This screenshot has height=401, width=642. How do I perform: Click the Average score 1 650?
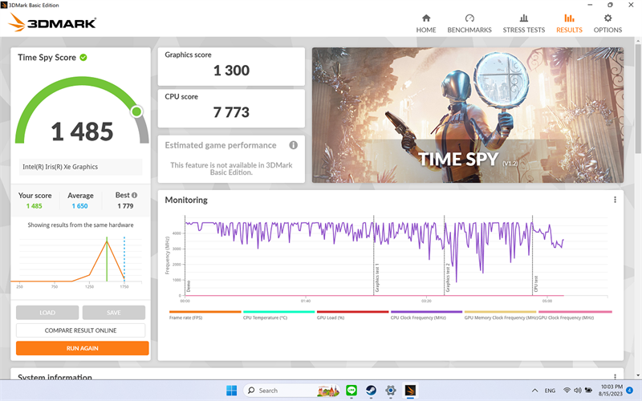79,206
